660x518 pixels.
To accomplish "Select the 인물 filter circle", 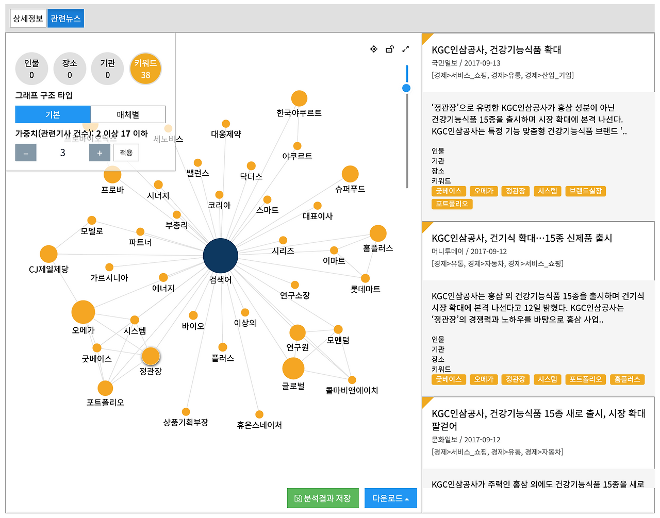I will point(31,68).
